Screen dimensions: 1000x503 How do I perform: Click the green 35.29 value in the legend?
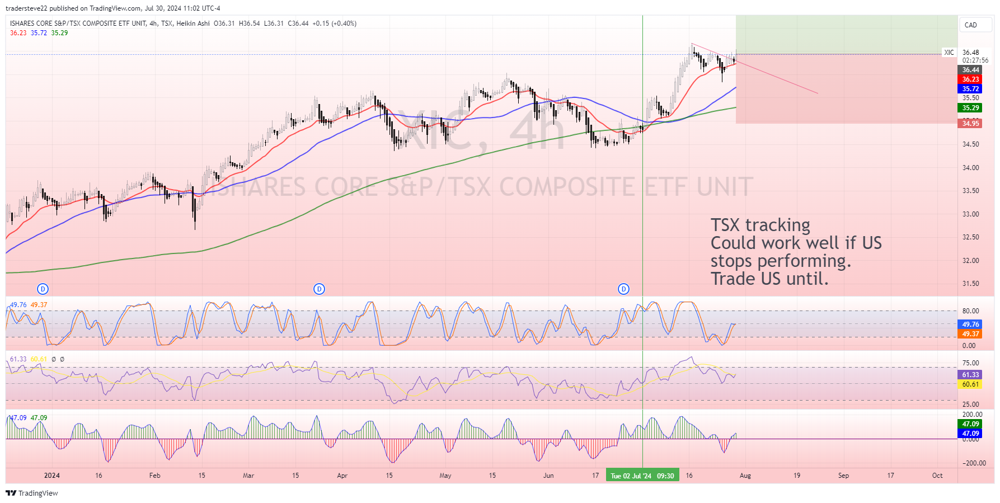tap(59, 33)
